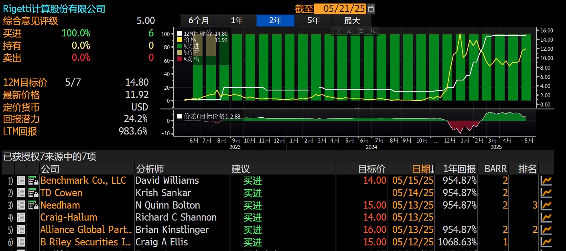Switch the chart to the 6个月 range
566x251 pixels.
[x=199, y=20]
